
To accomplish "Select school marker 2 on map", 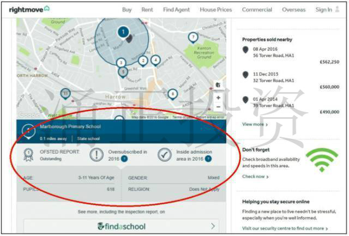I will [x=143, y=61].
